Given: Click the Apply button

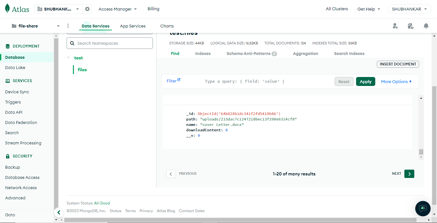Looking at the screenshot, I should (x=366, y=81).
